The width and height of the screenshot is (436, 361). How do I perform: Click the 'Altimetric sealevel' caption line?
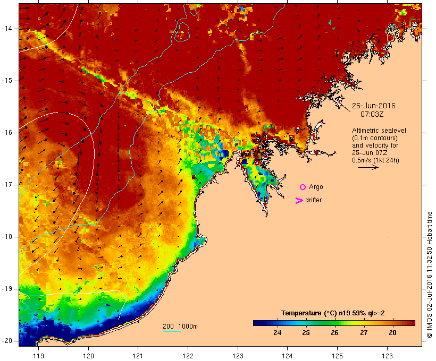click(x=379, y=131)
